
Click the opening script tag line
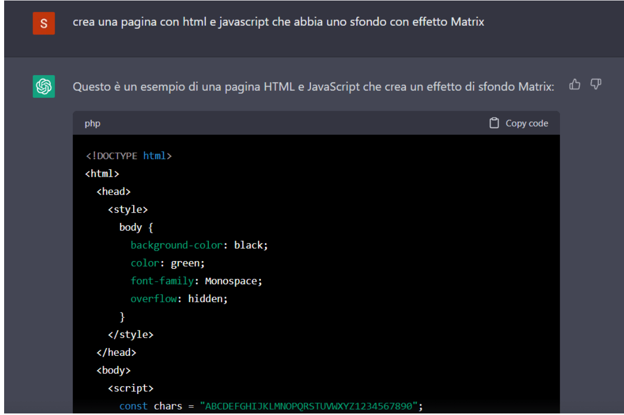[130, 388]
